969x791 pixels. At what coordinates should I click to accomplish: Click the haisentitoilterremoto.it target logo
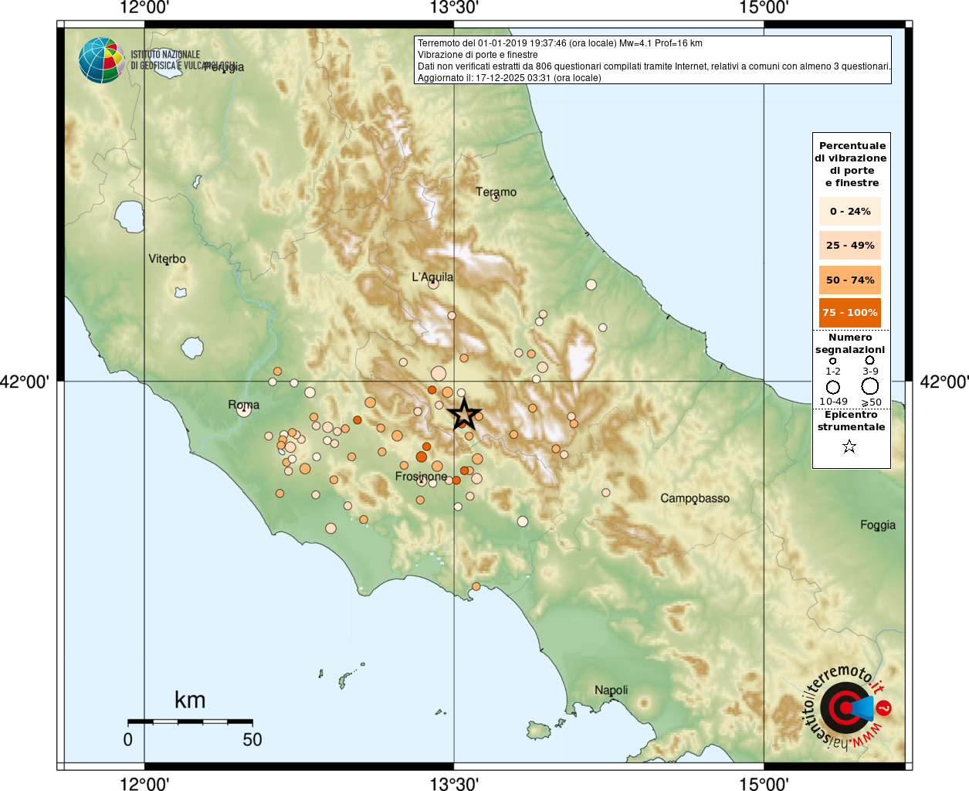click(x=846, y=708)
